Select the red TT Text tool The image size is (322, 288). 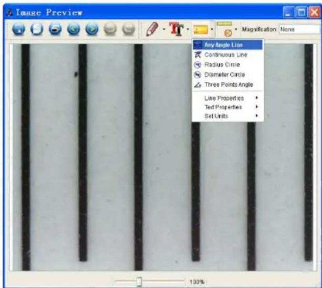[x=176, y=29]
